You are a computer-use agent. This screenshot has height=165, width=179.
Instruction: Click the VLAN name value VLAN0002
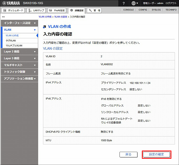[x=107, y=65]
